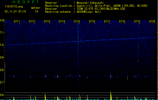Click the 0711 time marker

(x=17, y=21)
